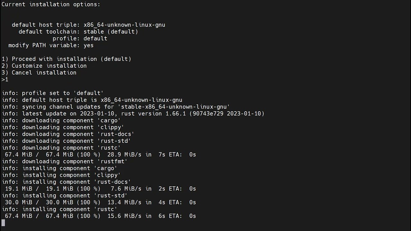Image resolution: width=411 pixels, height=231 pixels.
Task: Click the "profile set to 'default'" info line
Action: click(x=53, y=93)
